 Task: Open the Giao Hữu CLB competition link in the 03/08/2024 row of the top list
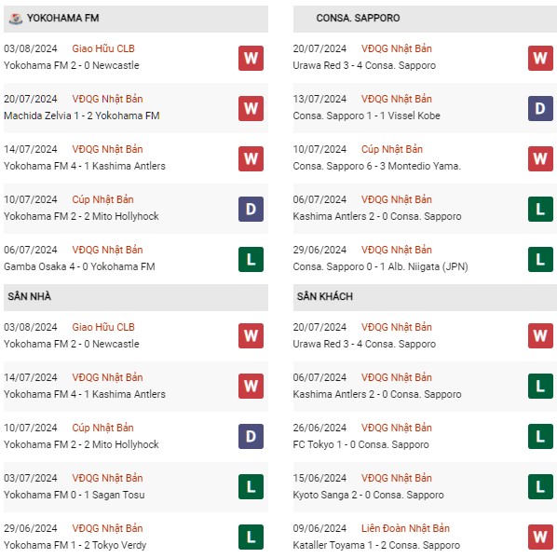tap(103, 48)
